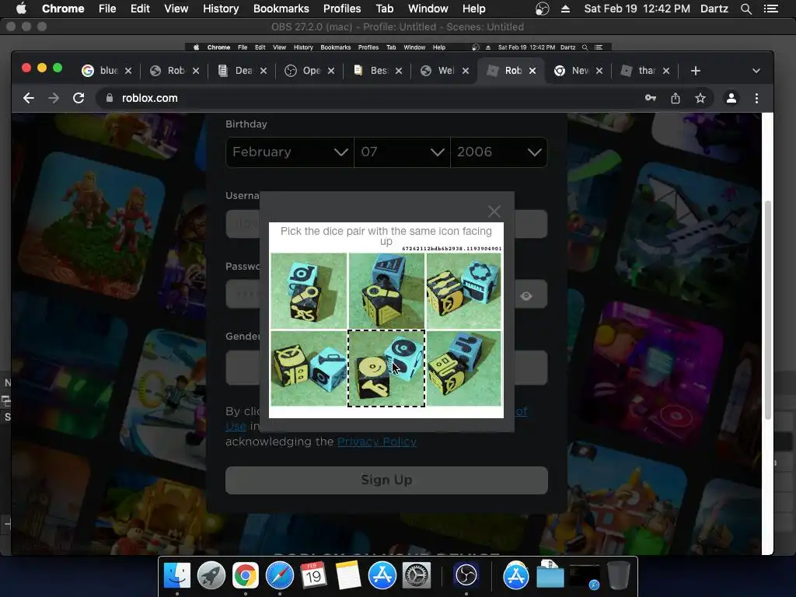The image size is (796, 597).
Task: Open Control Center in menu bar
Action: click(770, 9)
